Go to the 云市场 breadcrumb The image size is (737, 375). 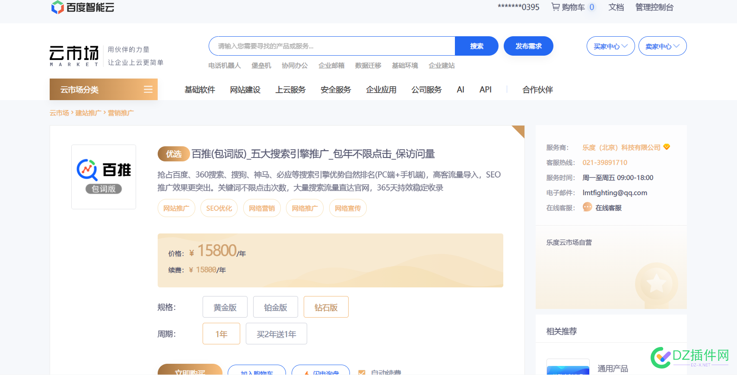pyautogui.click(x=59, y=113)
